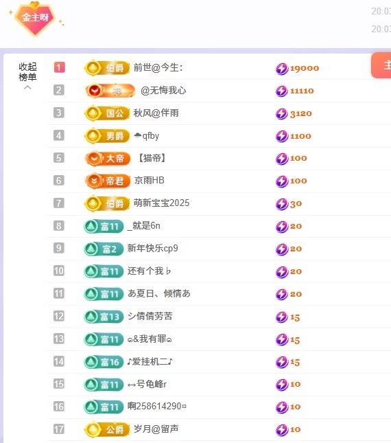Select username _就是6n
391x443 pixels.
click(x=143, y=226)
